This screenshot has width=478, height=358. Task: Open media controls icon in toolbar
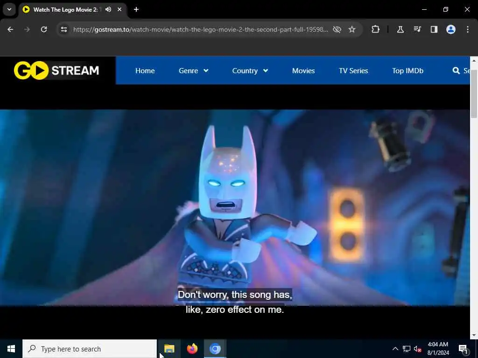click(x=417, y=29)
